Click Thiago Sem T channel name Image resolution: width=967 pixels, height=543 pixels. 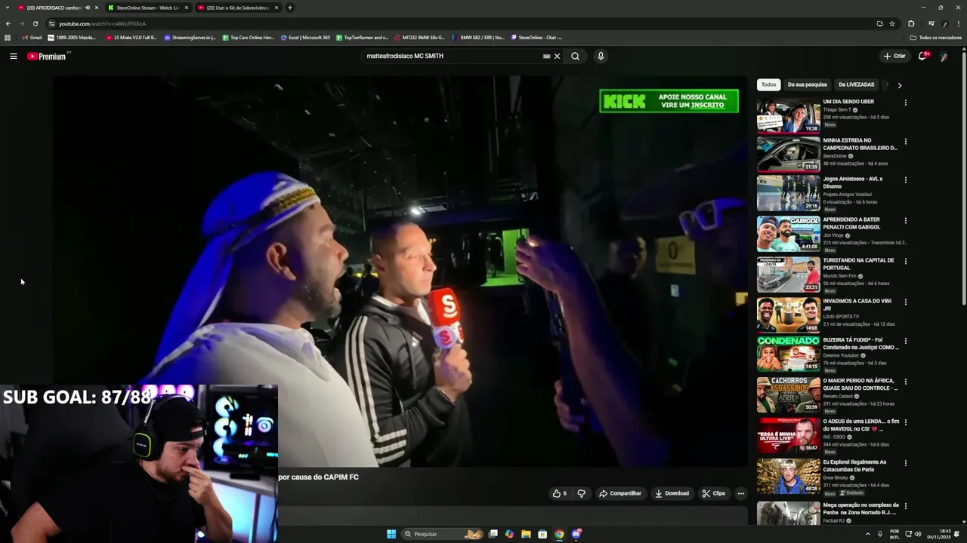click(836, 110)
